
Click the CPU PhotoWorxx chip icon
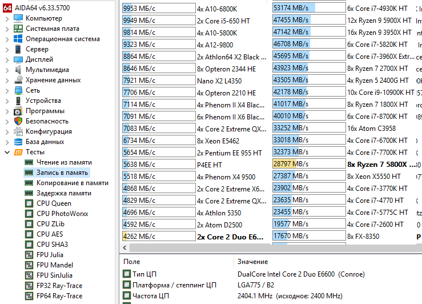[x=29, y=214]
